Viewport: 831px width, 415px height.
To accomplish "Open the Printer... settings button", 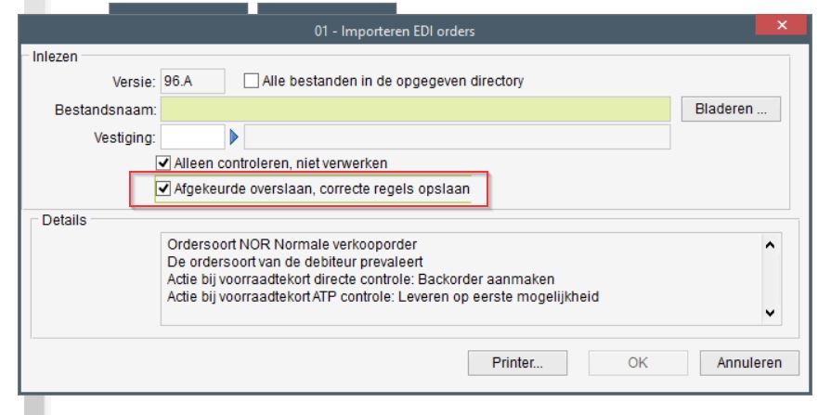I will tap(517, 363).
